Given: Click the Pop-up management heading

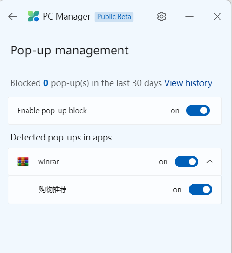Looking at the screenshot, I should pyautogui.click(x=70, y=51).
